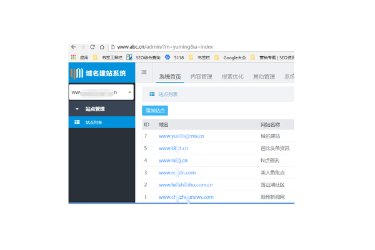Open the 书签工具栏 bookmark folder
This screenshot has height=250, width=375.
107,57
